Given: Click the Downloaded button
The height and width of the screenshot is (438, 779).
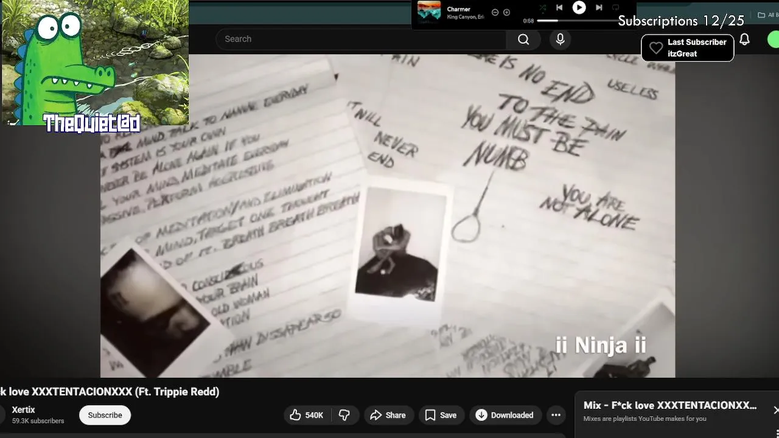Looking at the screenshot, I should 505,415.
